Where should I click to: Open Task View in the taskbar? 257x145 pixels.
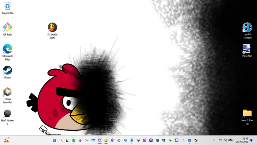click(67, 140)
